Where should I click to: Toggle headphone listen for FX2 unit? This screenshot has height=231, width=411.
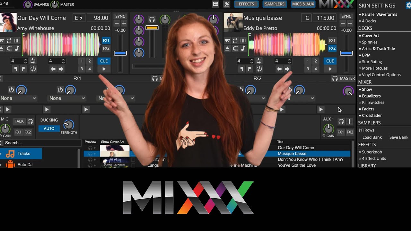pos(335,78)
